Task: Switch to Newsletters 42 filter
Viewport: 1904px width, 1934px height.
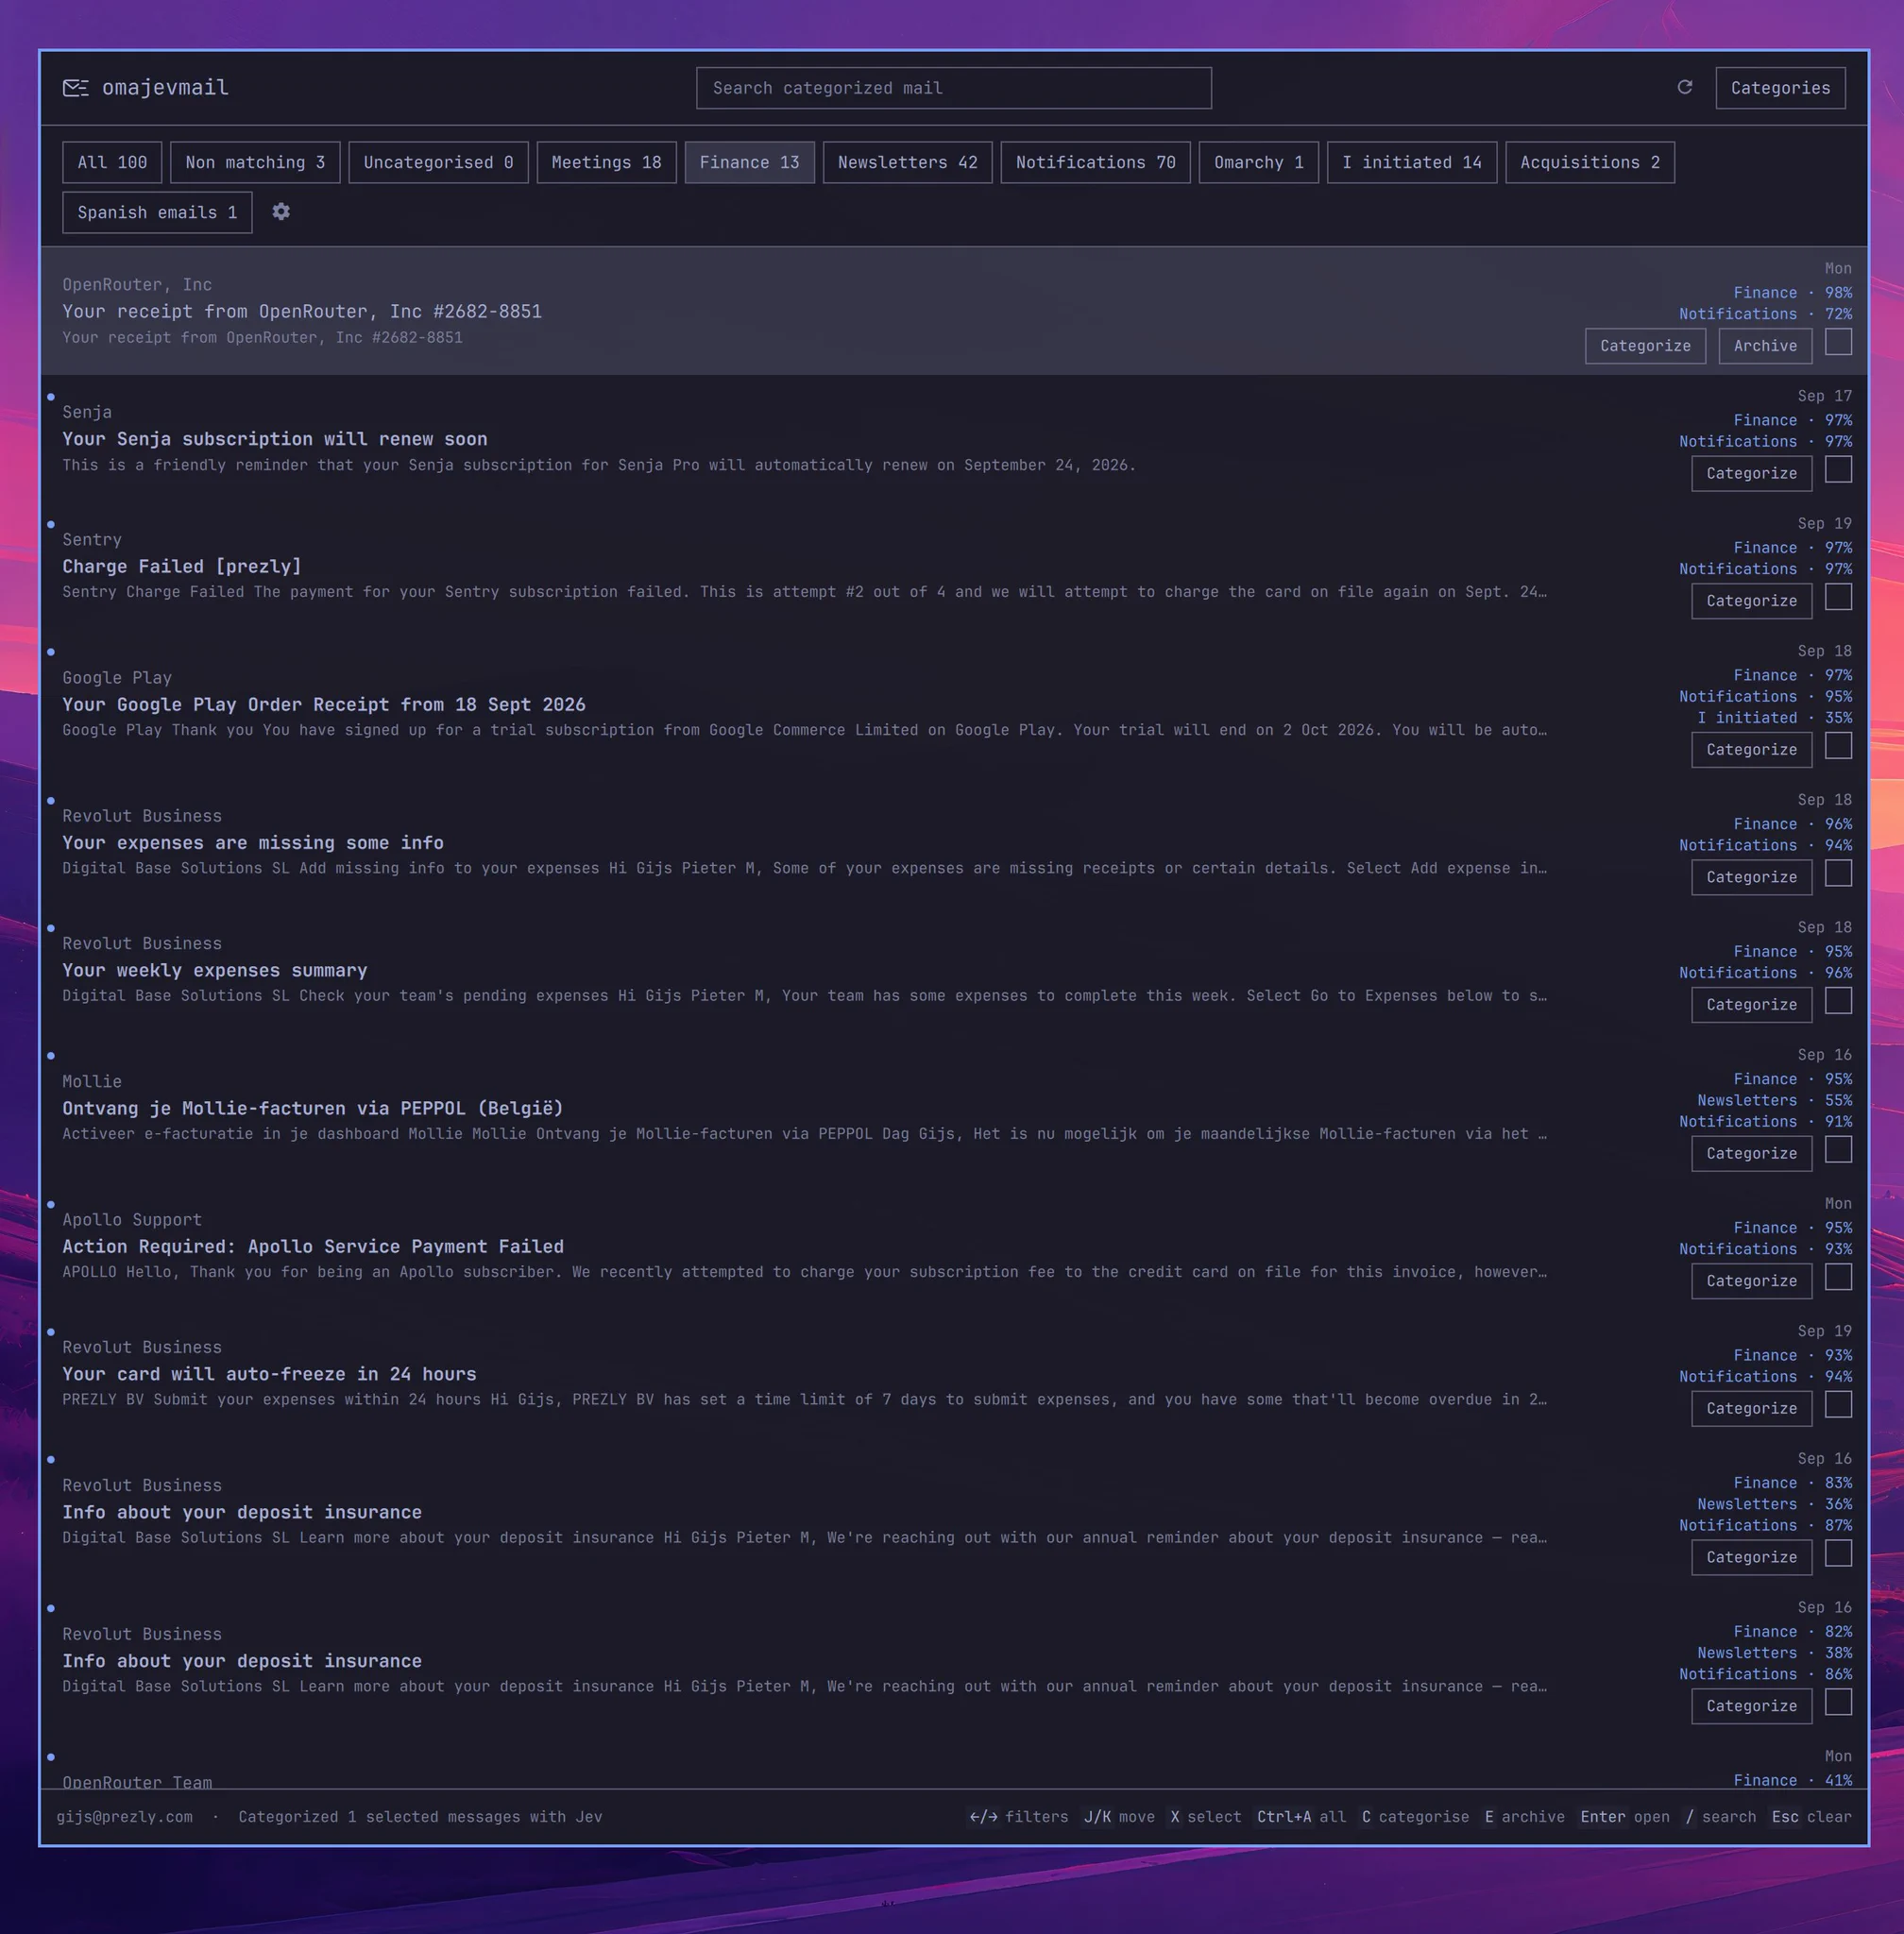Action: pos(907,162)
